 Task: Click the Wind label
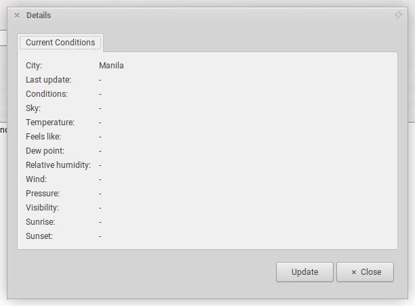36,179
